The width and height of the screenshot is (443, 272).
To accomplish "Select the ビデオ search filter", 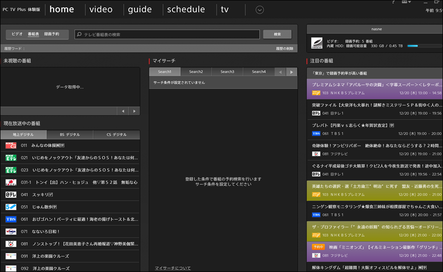I will tap(17, 34).
